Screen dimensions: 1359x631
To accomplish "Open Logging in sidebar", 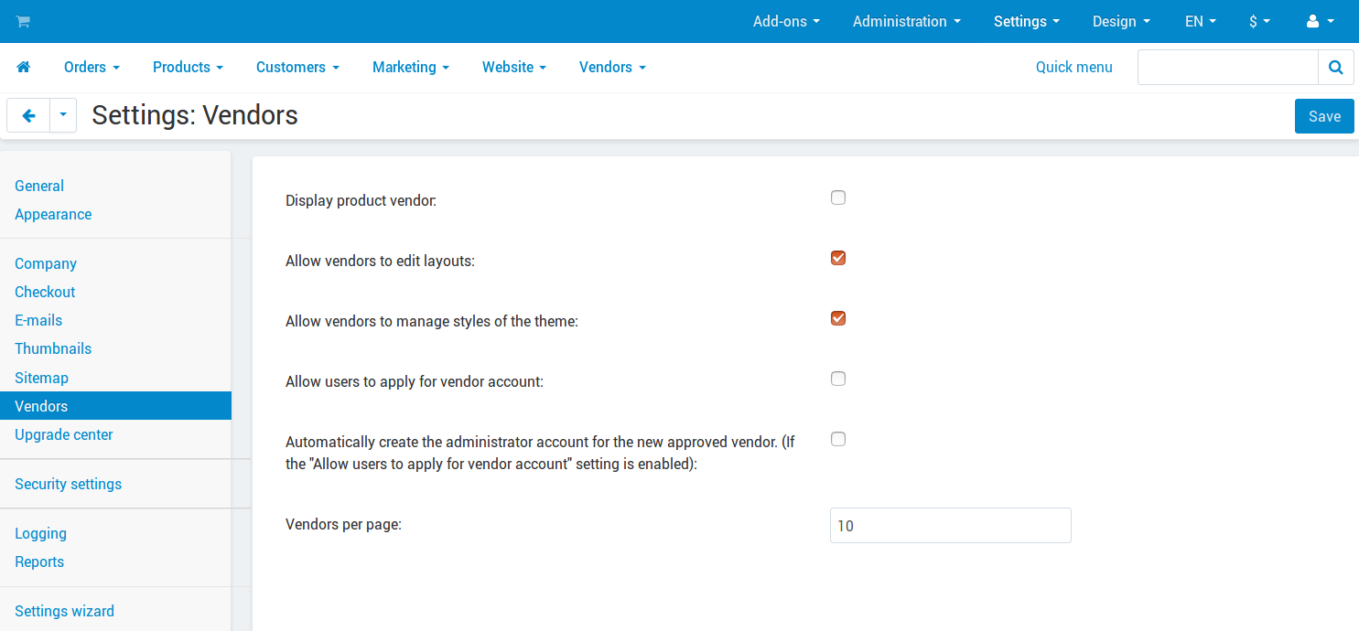I will (x=40, y=533).
